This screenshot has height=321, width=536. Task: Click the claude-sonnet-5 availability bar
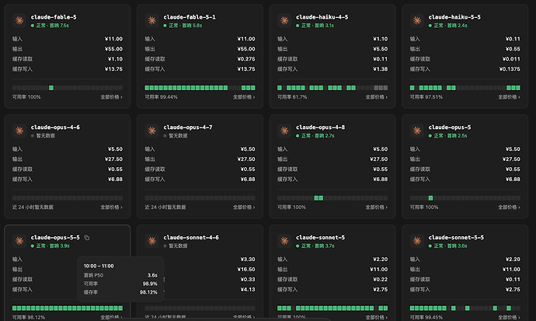(332, 308)
